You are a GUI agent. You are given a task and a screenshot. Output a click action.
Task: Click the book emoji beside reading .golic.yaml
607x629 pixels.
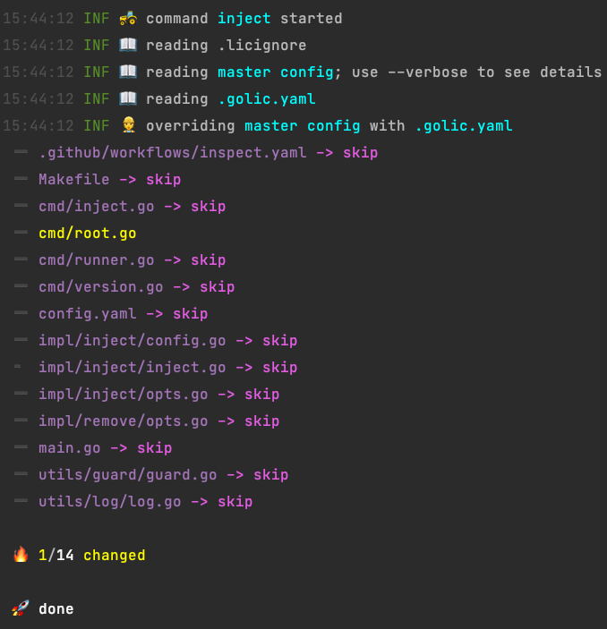coord(128,98)
